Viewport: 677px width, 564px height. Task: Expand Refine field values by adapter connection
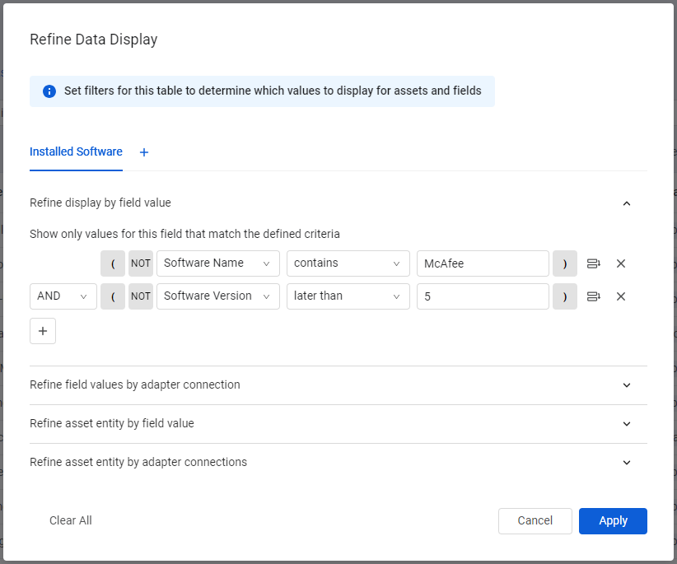[x=338, y=385]
